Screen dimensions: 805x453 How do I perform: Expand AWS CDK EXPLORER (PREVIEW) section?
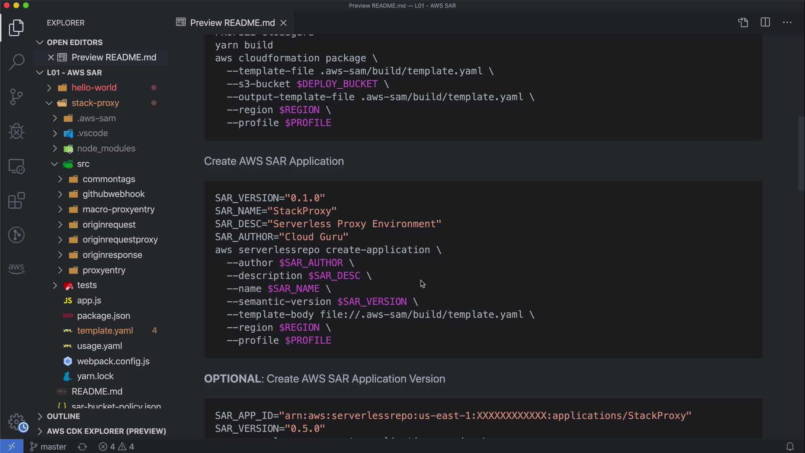click(106, 431)
